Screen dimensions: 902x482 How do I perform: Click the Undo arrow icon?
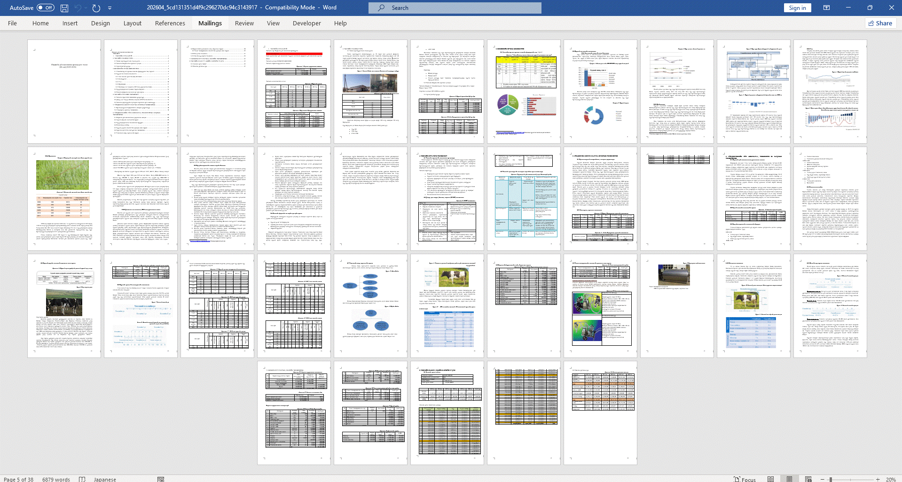point(78,8)
